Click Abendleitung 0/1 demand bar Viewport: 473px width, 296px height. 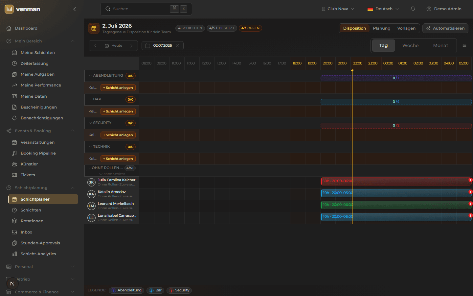396,78
